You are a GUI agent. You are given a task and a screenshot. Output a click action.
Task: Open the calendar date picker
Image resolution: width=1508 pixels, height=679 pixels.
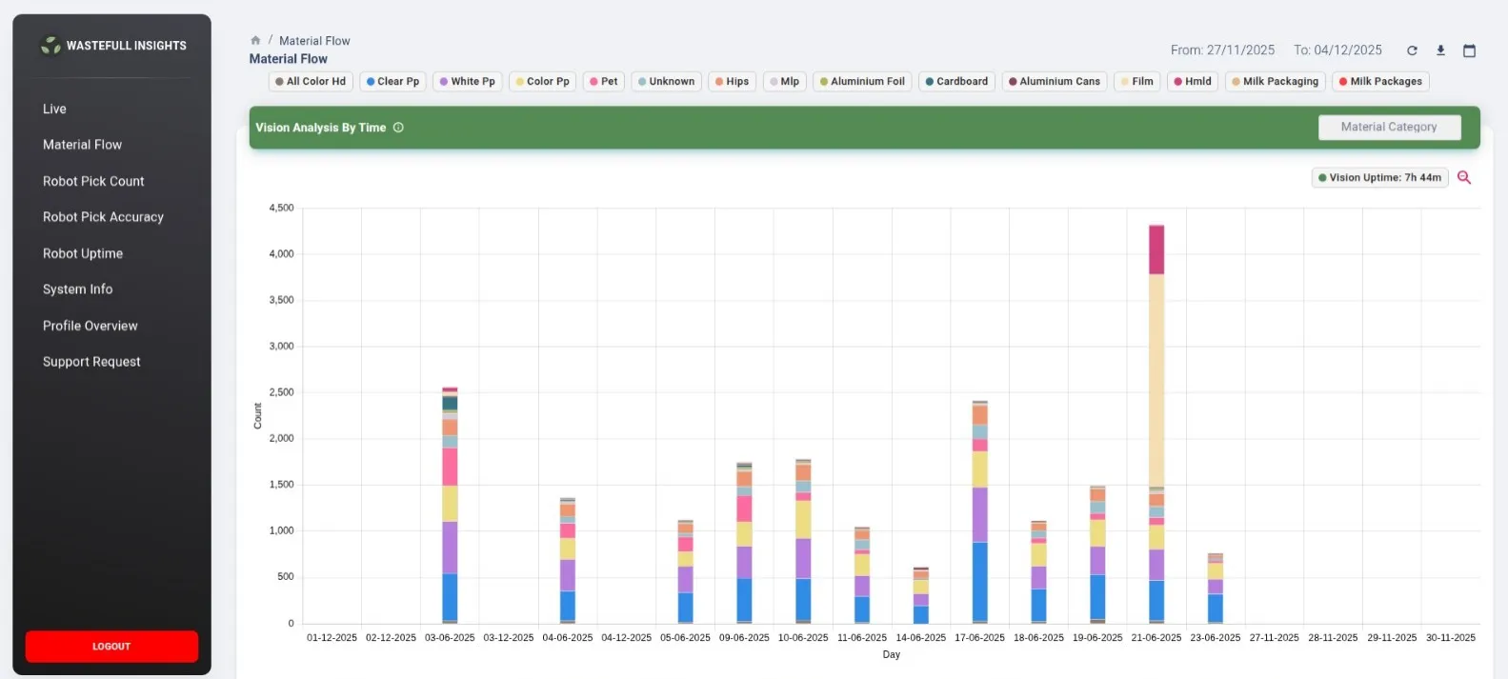coord(1469,50)
